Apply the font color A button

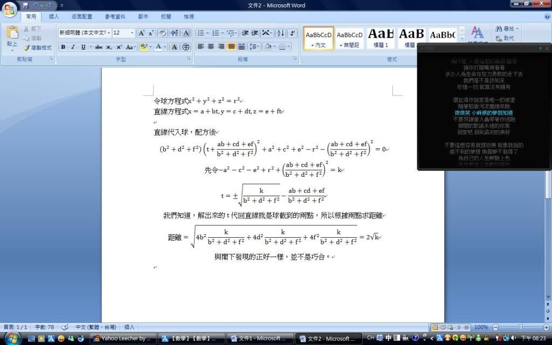(158, 47)
